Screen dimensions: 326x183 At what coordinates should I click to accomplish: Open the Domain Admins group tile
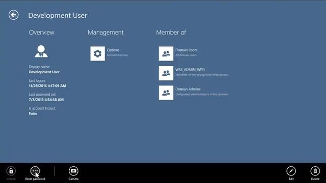(x=166, y=93)
